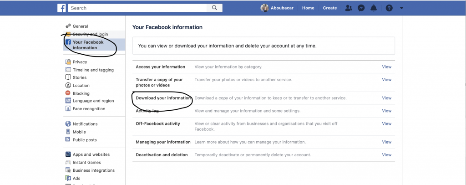Click the Aboubacar profile picture
Image resolution: width=466 pixels, height=185 pixels.
pos(264,8)
